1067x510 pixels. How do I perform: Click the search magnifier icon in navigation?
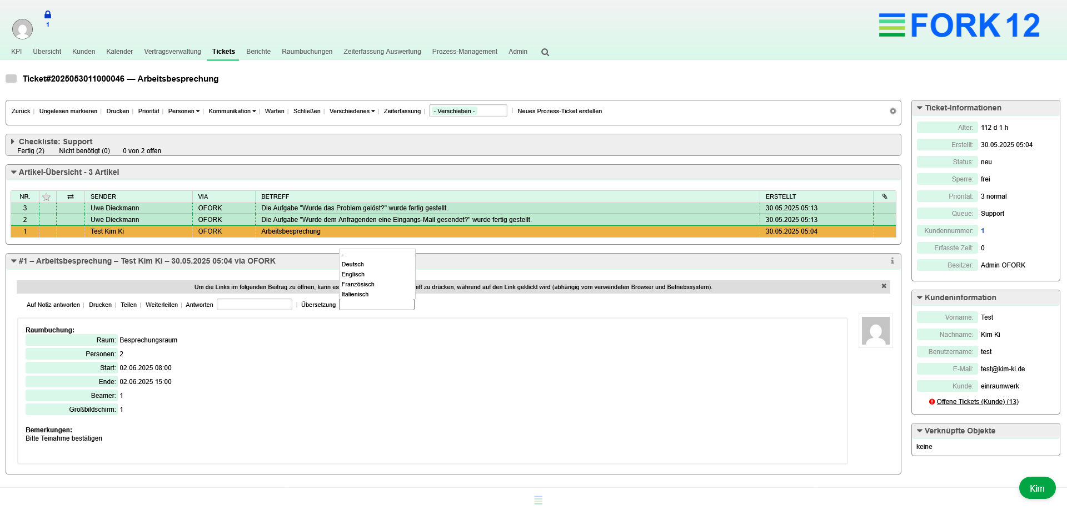[x=545, y=52]
